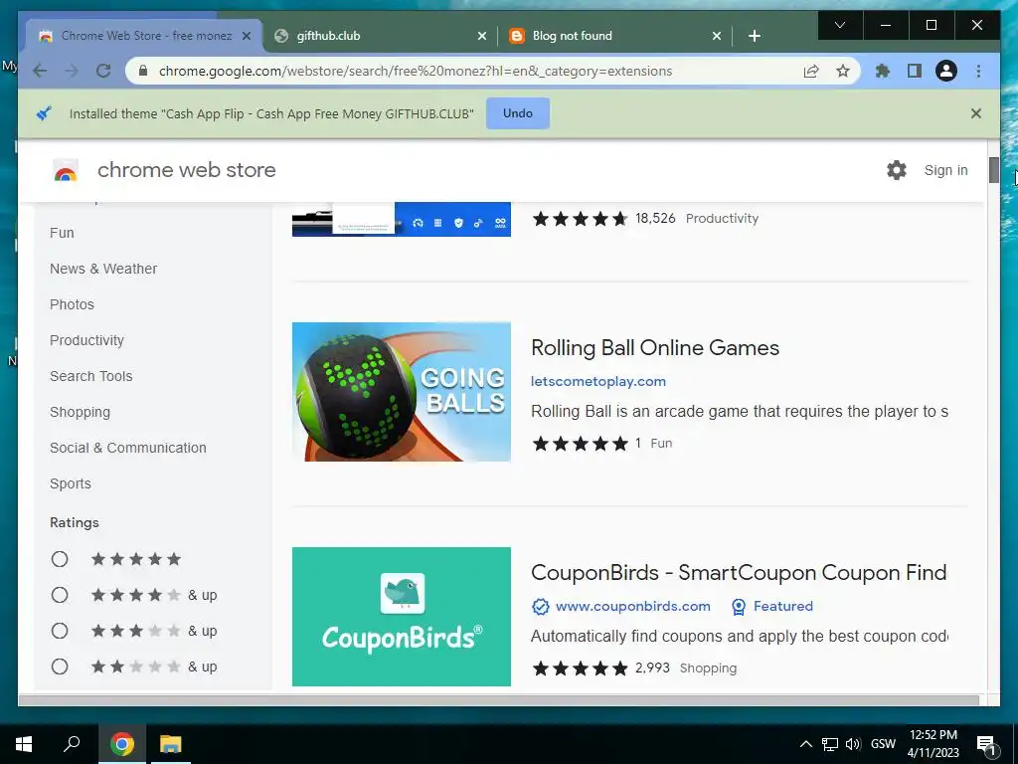The image size is (1018, 764).
Task: Click the vertical page scrollbar thumb
Action: click(994, 170)
